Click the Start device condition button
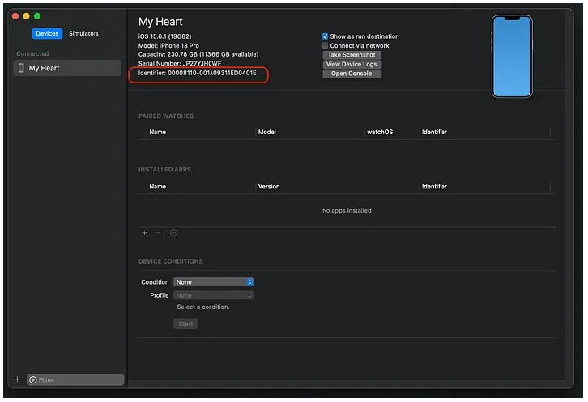 tap(185, 324)
